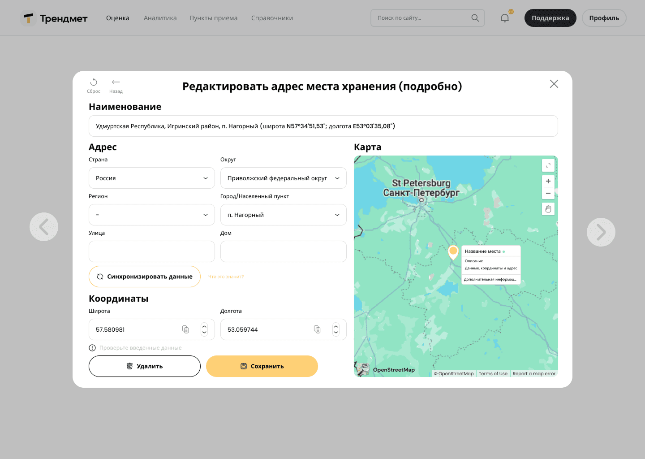Go to Пункты приема section
This screenshot has height=459, width=645.
(214, 18)
